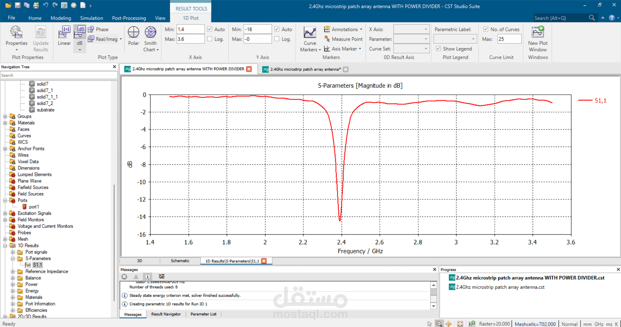Click the Undo icon in title bar

(x=46, y=5)
